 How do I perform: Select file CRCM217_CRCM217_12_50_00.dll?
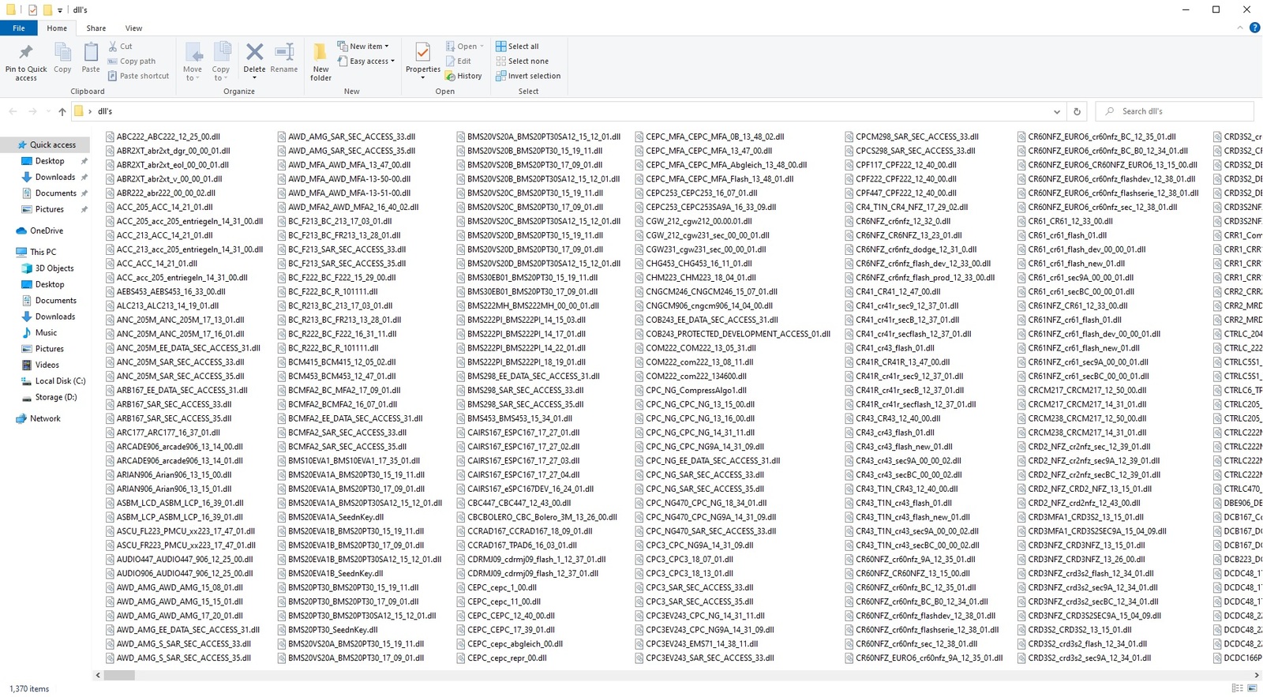tap(1081, 390)
